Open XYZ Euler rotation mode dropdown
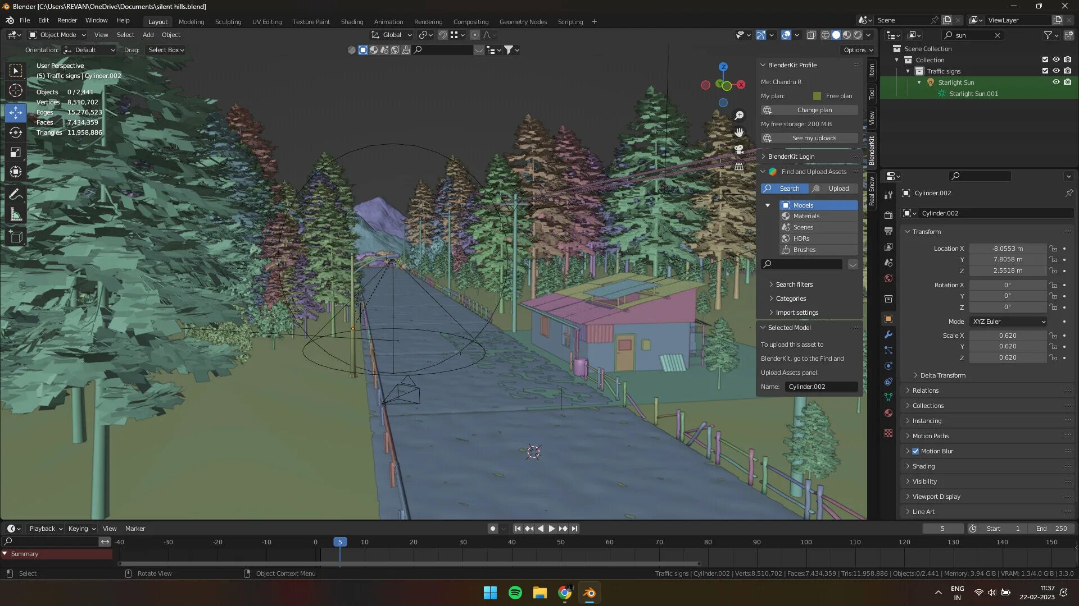Viewport: 1079px width, 606px height. 1009,322
